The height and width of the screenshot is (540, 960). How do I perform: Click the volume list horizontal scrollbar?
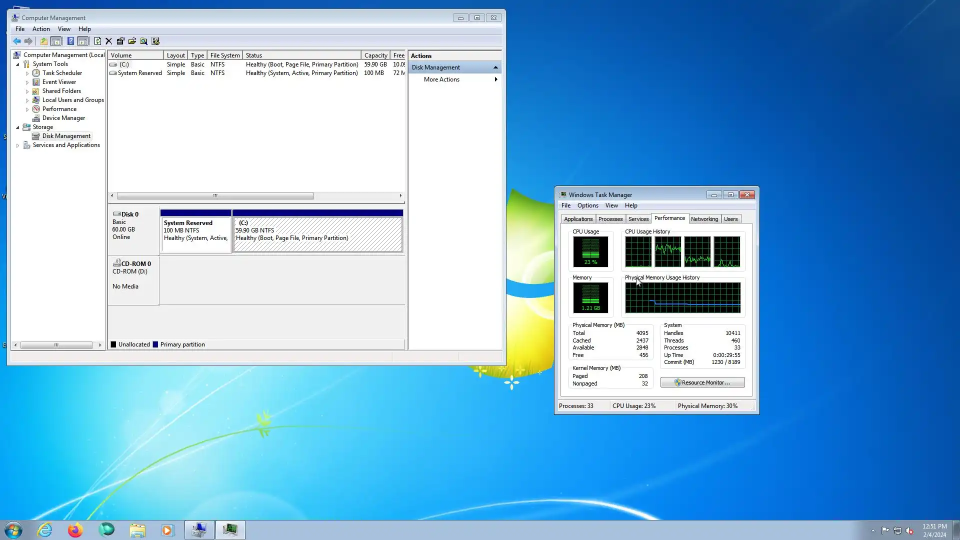click(215, 196)
